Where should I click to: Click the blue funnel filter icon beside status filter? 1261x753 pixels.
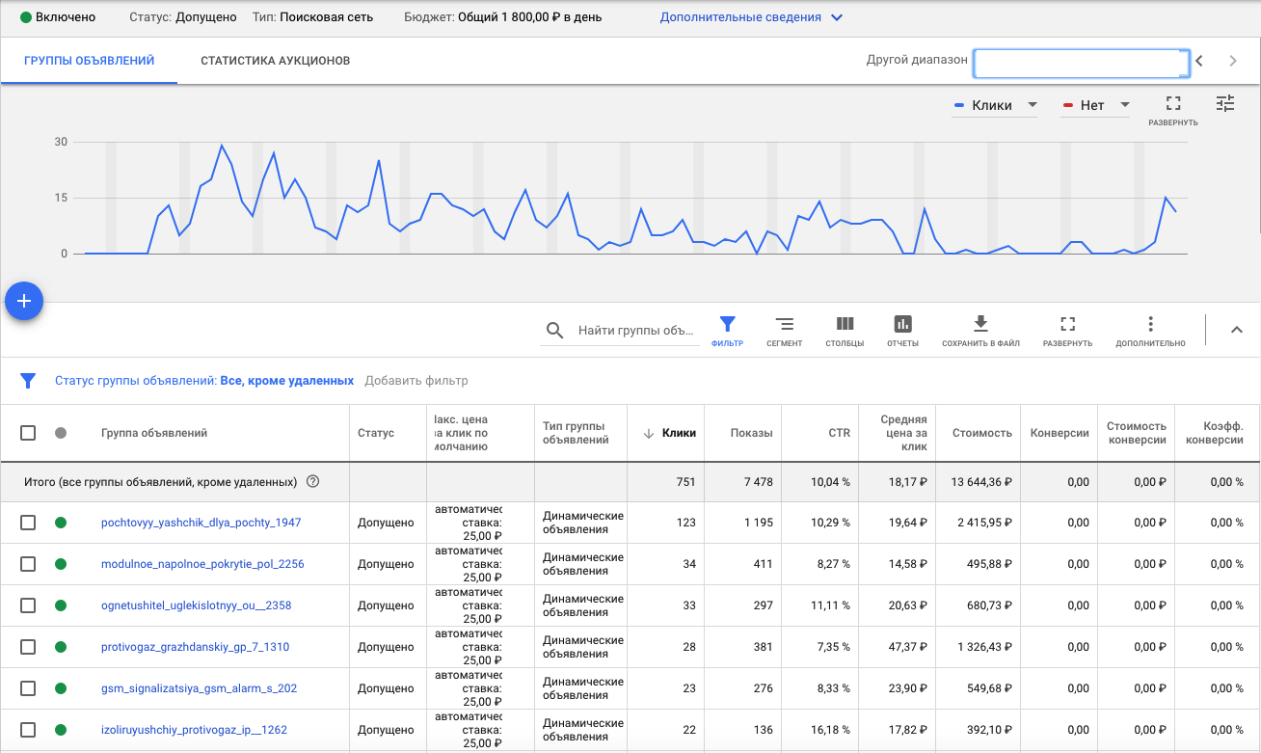tap(28, 381)
